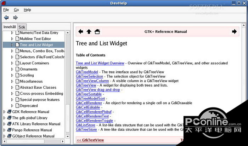Viewport: 248px width, 146px height.
Task: Select Abstract Base Classes tree row
Action: pos(34,87)
